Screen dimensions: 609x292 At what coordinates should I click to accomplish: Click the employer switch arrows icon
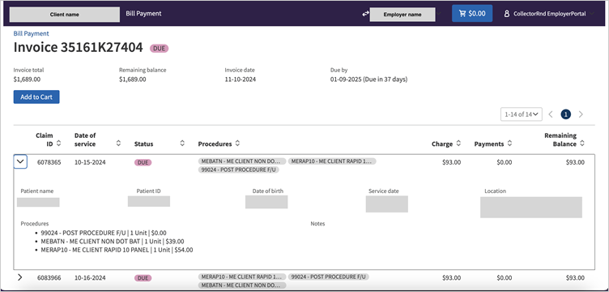point(365,14)
